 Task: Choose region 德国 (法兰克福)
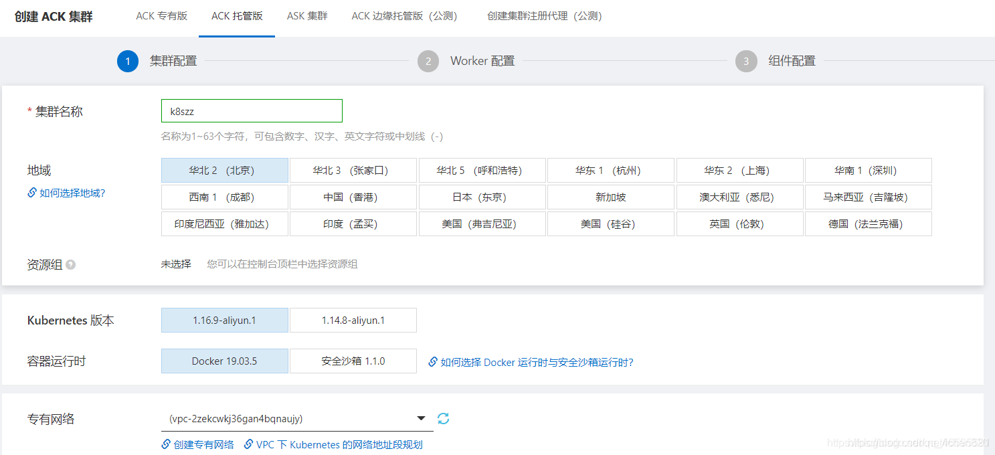click(x=869, y=224)
